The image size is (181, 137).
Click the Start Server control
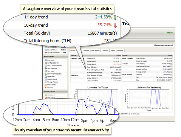(x=51, y=95)
